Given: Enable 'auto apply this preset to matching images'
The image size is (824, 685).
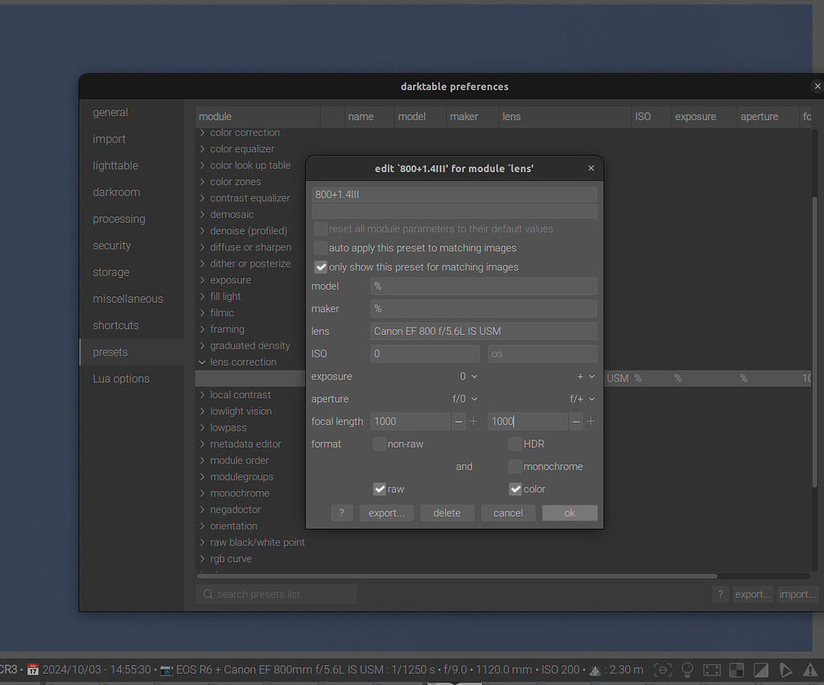Looking at the screenshot, I should coord(320,248).
